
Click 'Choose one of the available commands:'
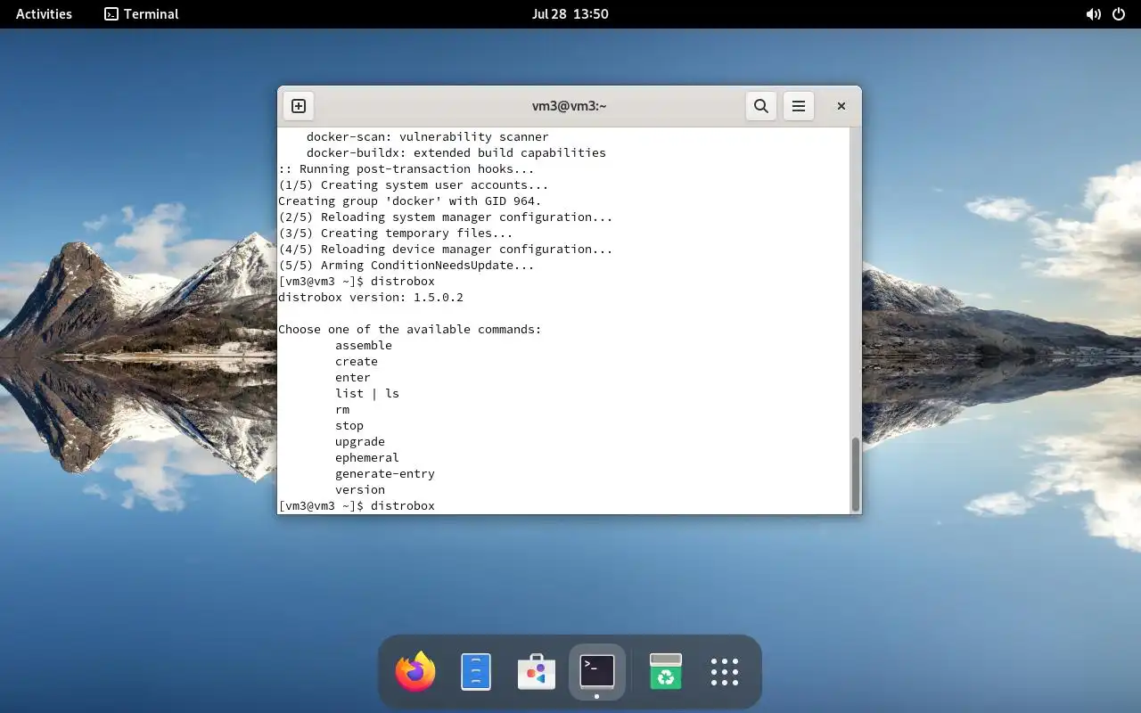tap(410, 330)
